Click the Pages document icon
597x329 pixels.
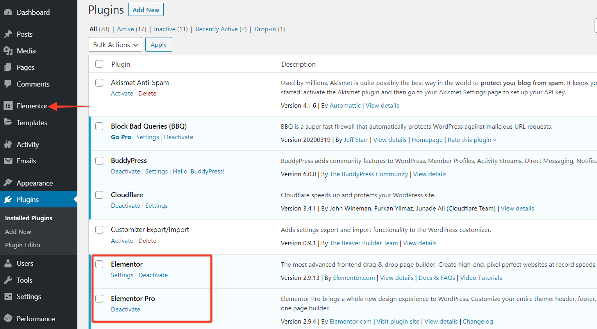click(x=8, y=67)
